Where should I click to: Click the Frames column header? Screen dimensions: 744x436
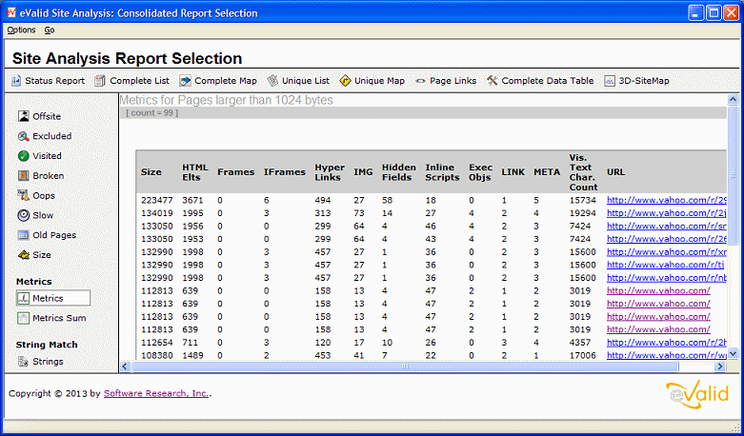coord(236,172)
